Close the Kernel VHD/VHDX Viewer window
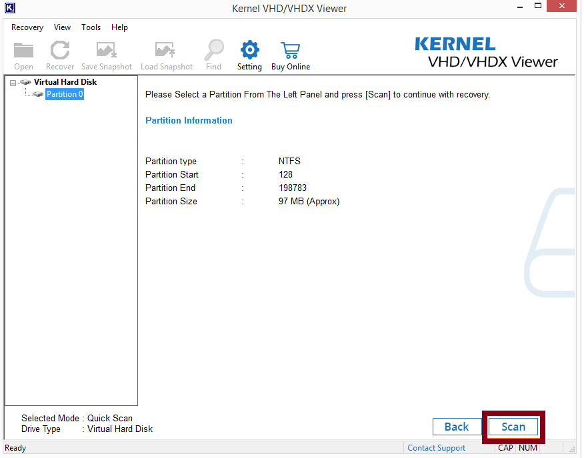 (561, 6)
